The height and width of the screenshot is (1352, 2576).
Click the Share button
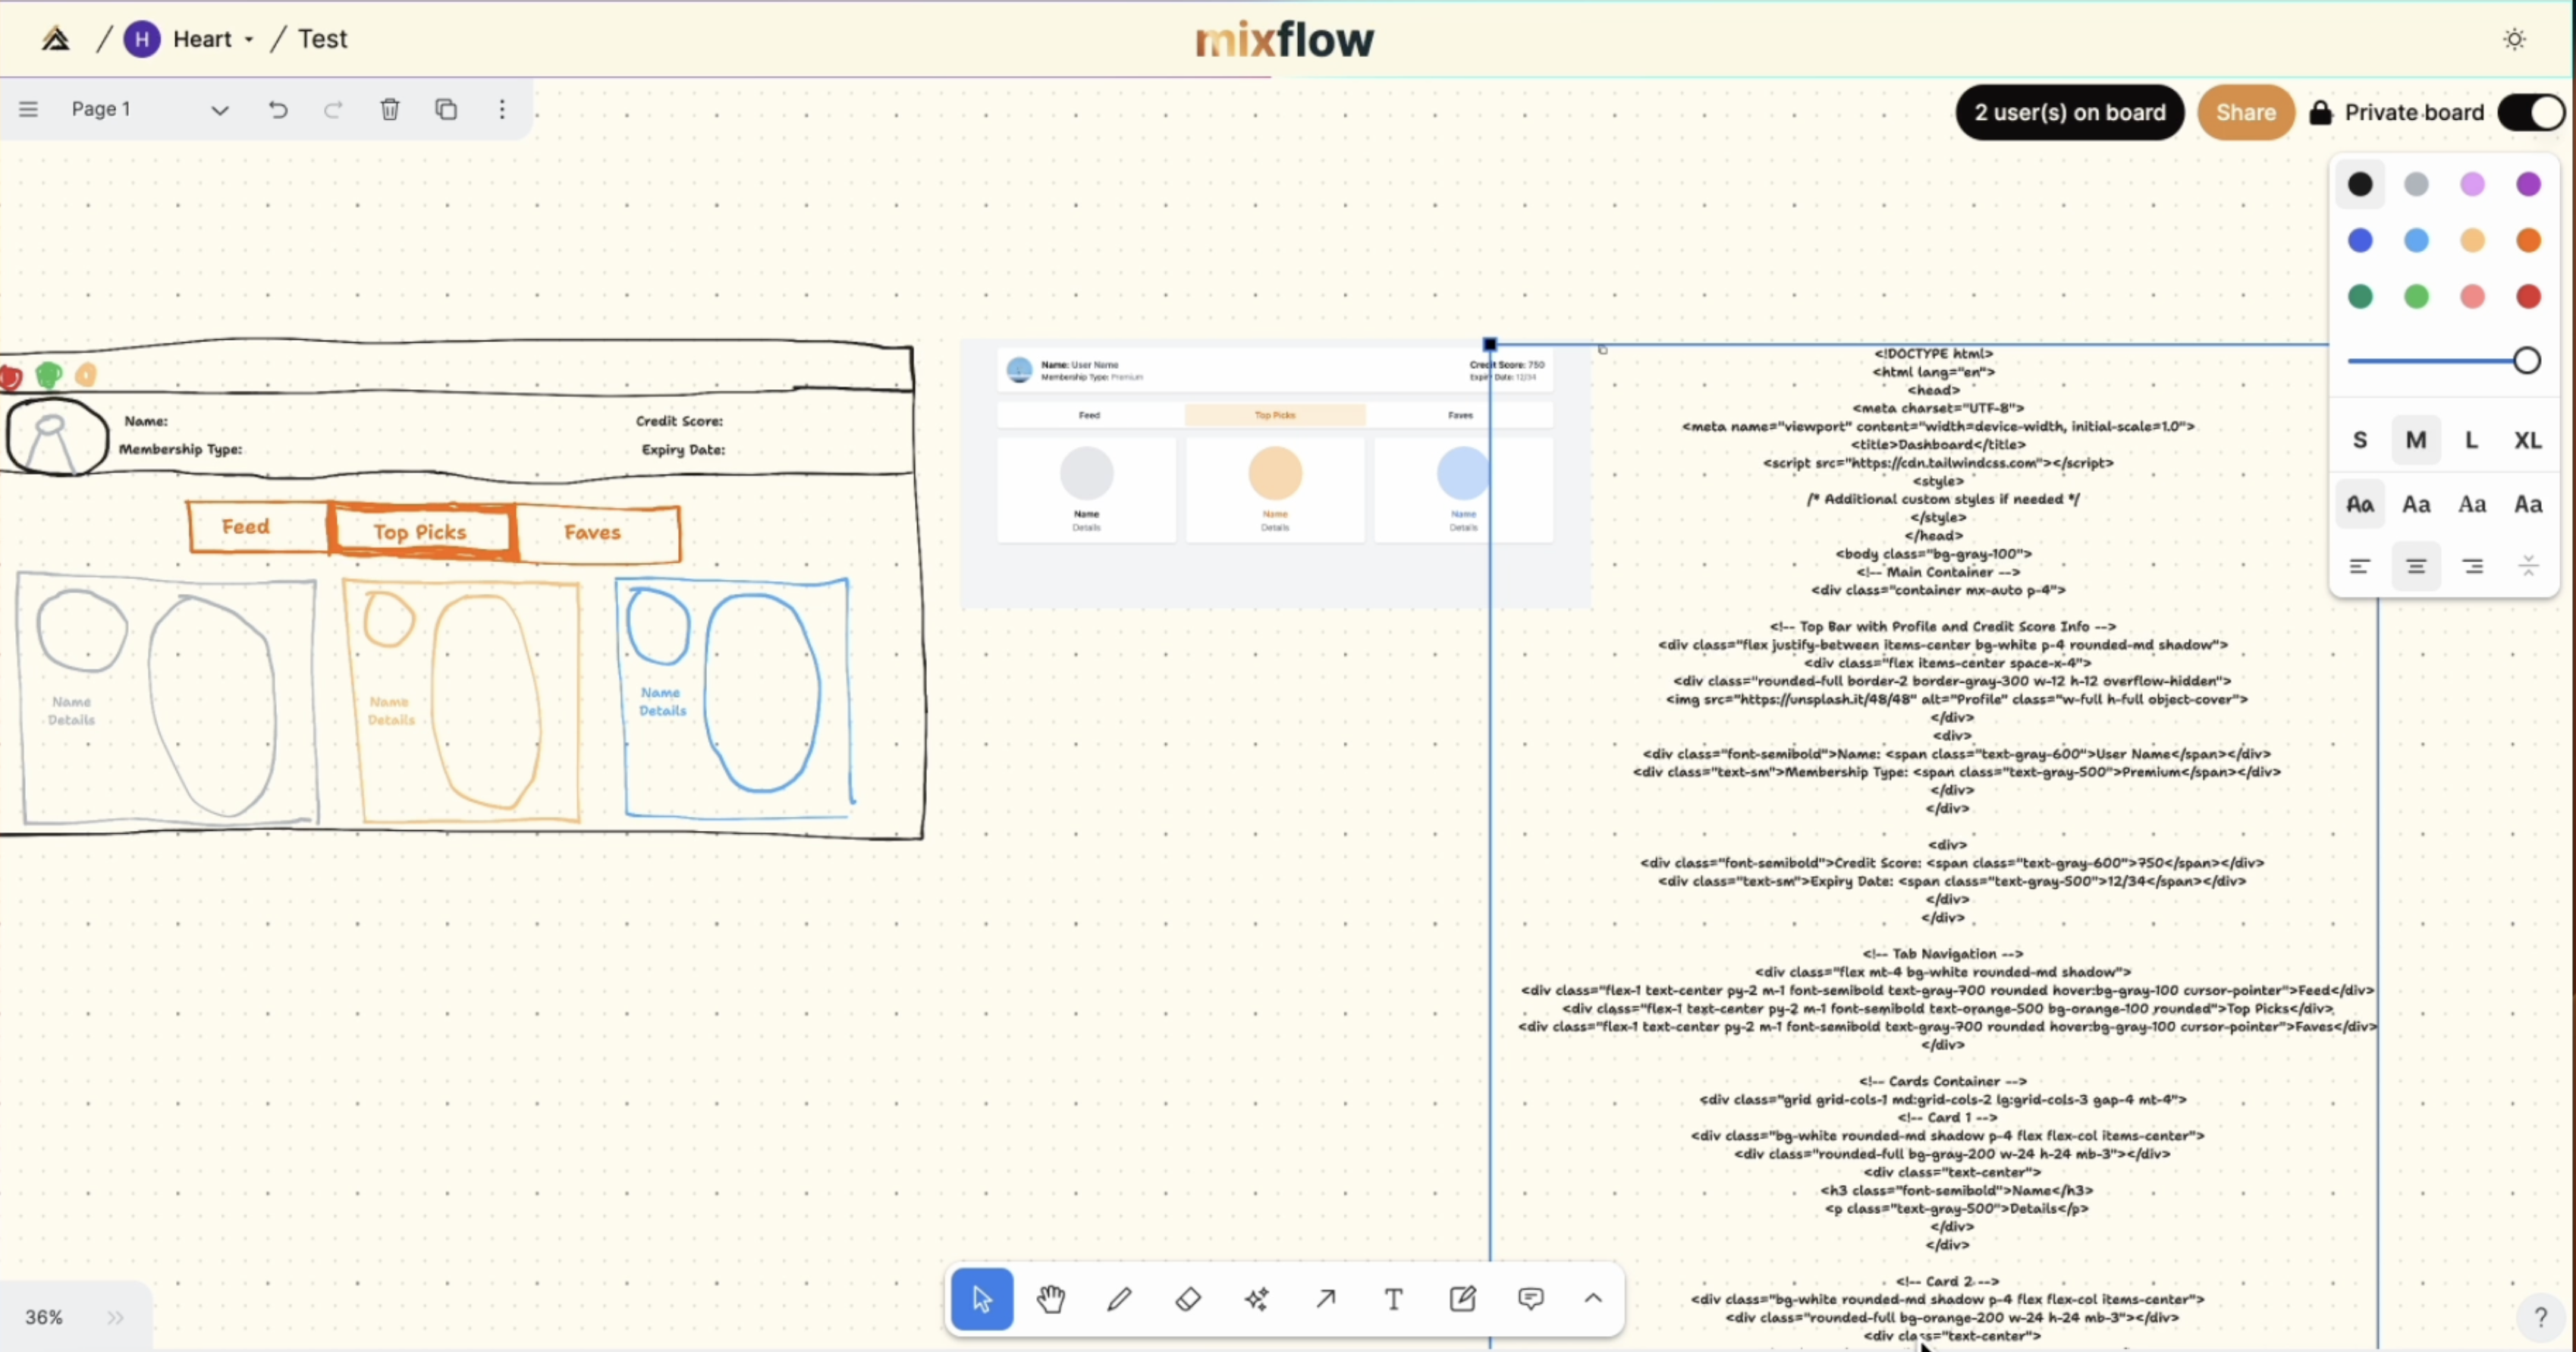coord(2245,112)
